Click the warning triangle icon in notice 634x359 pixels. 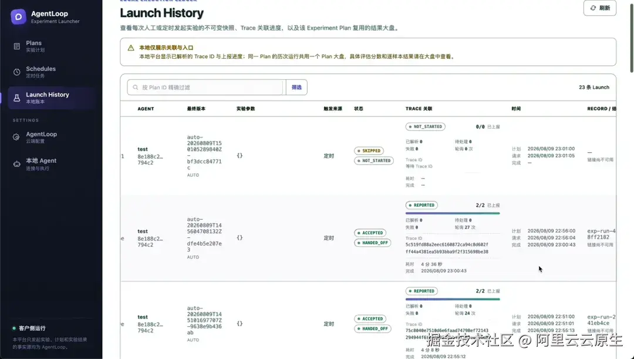(130, 48)
